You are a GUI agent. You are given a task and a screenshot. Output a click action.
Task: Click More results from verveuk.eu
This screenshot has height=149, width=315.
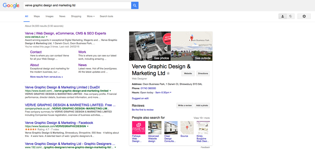coord(46,76)
